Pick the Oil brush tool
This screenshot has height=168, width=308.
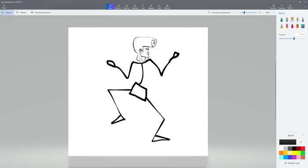tap(292, 19)
